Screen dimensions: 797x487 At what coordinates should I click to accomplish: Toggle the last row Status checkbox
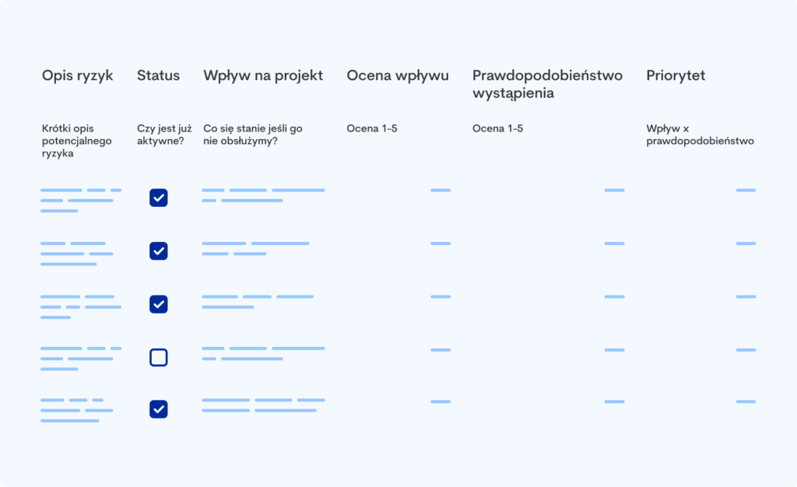click(x=159, y=408)
